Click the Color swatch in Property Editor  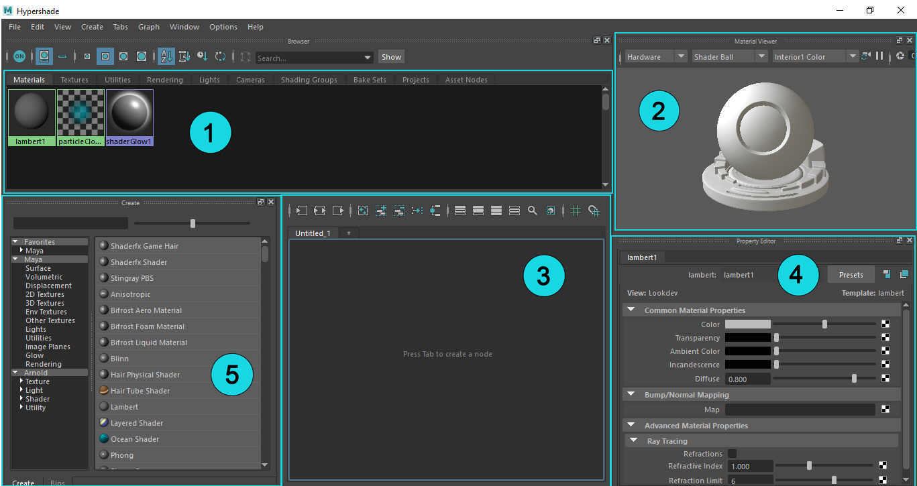click(x=748, y=324)
